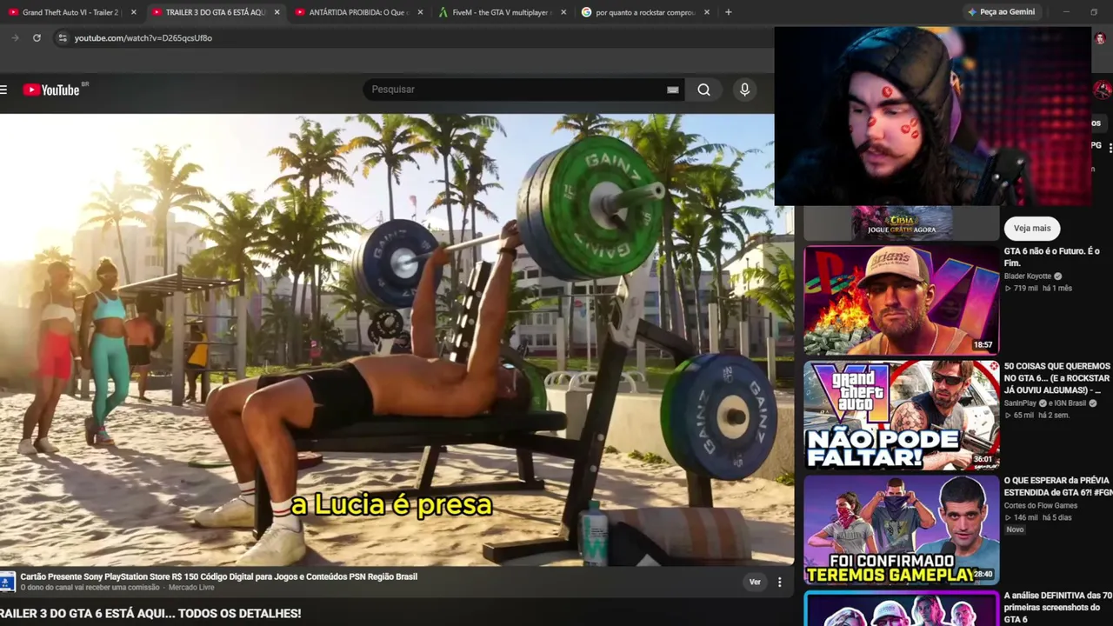Open the 'FOI CONFIRMADO TEREMOS GAMEPLAY' thumbnail
The image size is (1113, 626).
(x=901, y=529)
